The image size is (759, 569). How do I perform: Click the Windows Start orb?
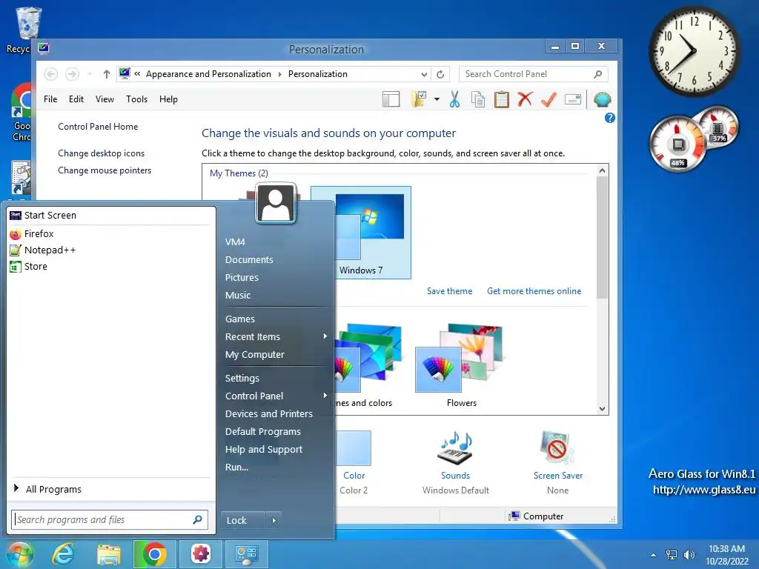tap(20, 554)
